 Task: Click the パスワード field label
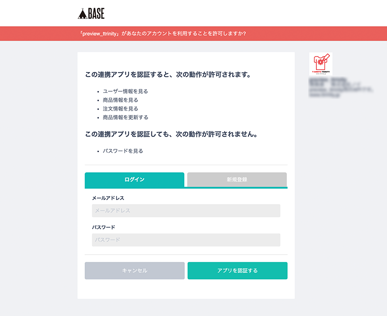(104, 227)
